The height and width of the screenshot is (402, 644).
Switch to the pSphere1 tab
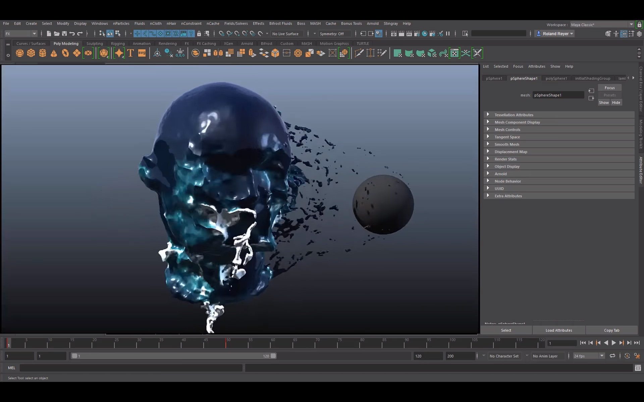494,78
